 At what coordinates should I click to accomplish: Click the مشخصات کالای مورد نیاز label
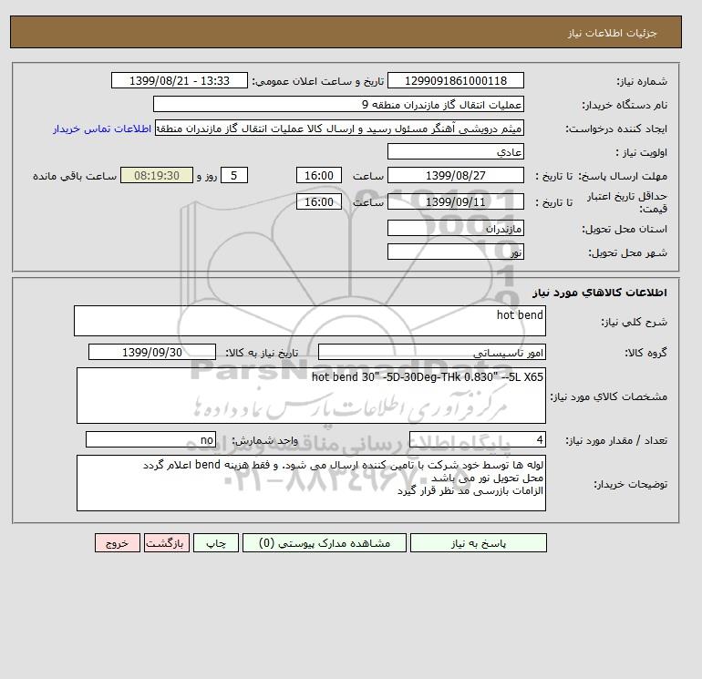[609, 396]
